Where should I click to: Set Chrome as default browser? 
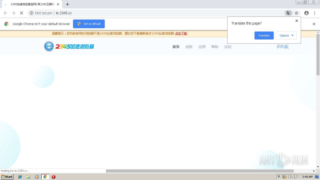(x=89, y=24)
